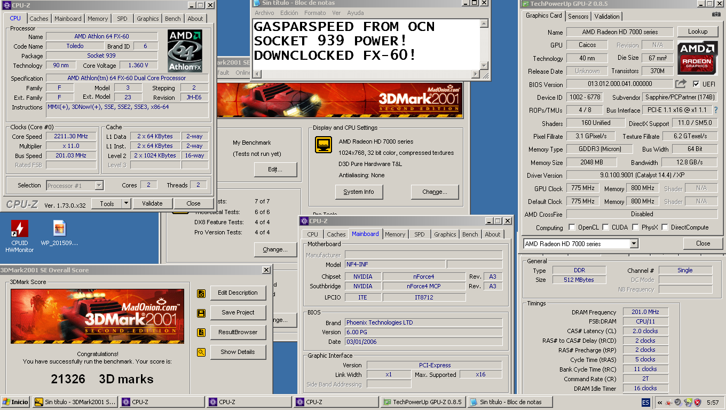Click the Validate button in CPU-Z
Screen dimensions: 726x410
[x=152, y=203]
